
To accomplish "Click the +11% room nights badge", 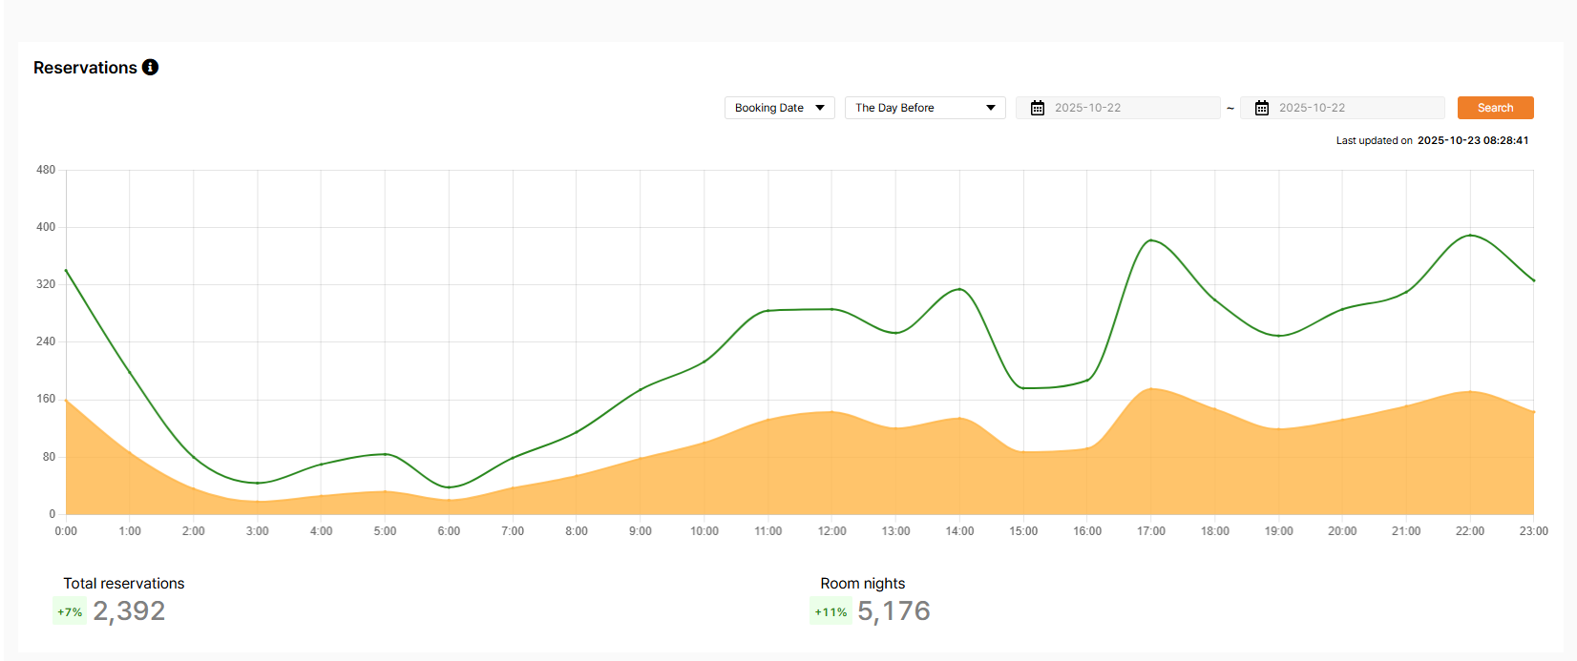I will [831, 612].
